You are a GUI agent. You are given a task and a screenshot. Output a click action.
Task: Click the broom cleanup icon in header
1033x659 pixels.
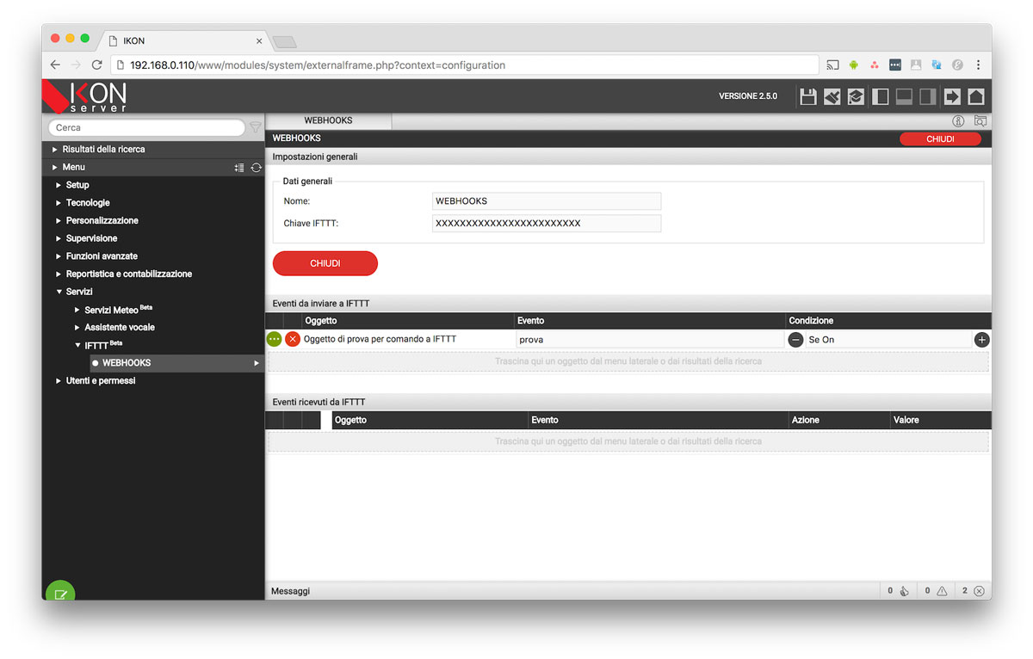click(832, 96)
